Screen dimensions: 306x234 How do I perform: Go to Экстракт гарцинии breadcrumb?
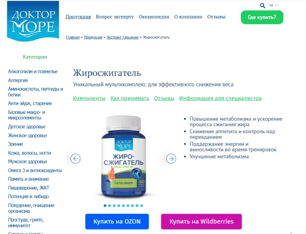pyautogui.click(x=123, y=37)
